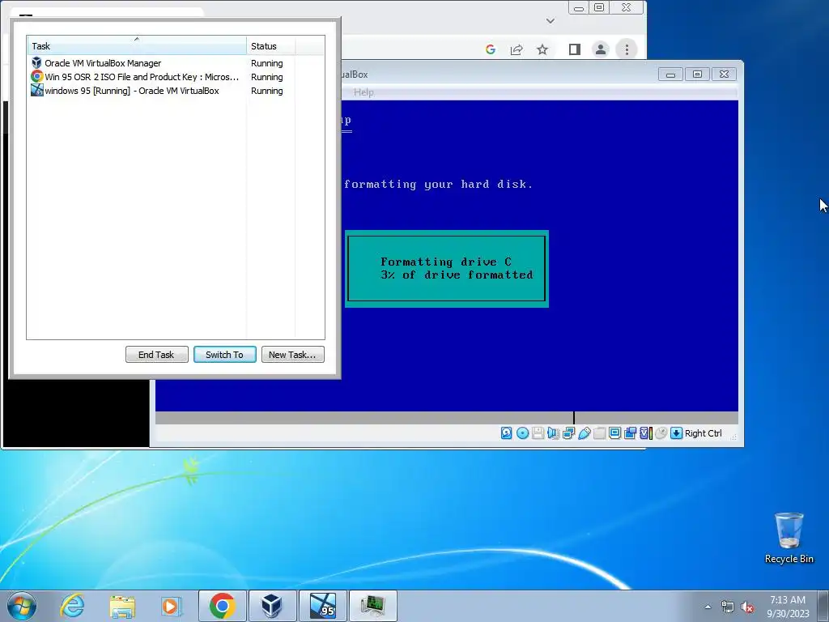Image resolution: width=829 pixels, height=622 pixels.
Task: Click the network tray icon
Action: (728, 607)
